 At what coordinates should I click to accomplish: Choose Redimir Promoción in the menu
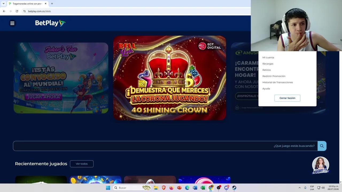pos(274,76)
